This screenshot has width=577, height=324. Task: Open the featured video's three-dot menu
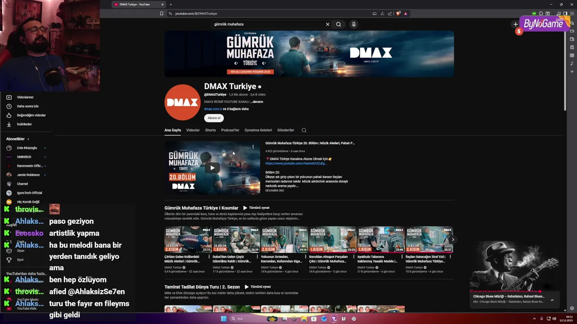(x=253, y=147)
